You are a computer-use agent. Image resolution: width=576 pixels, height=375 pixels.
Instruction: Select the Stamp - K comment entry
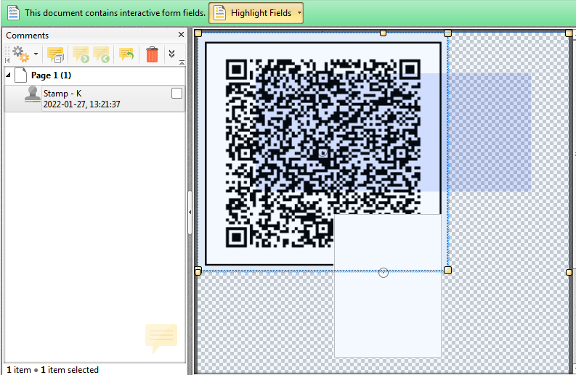94,99
